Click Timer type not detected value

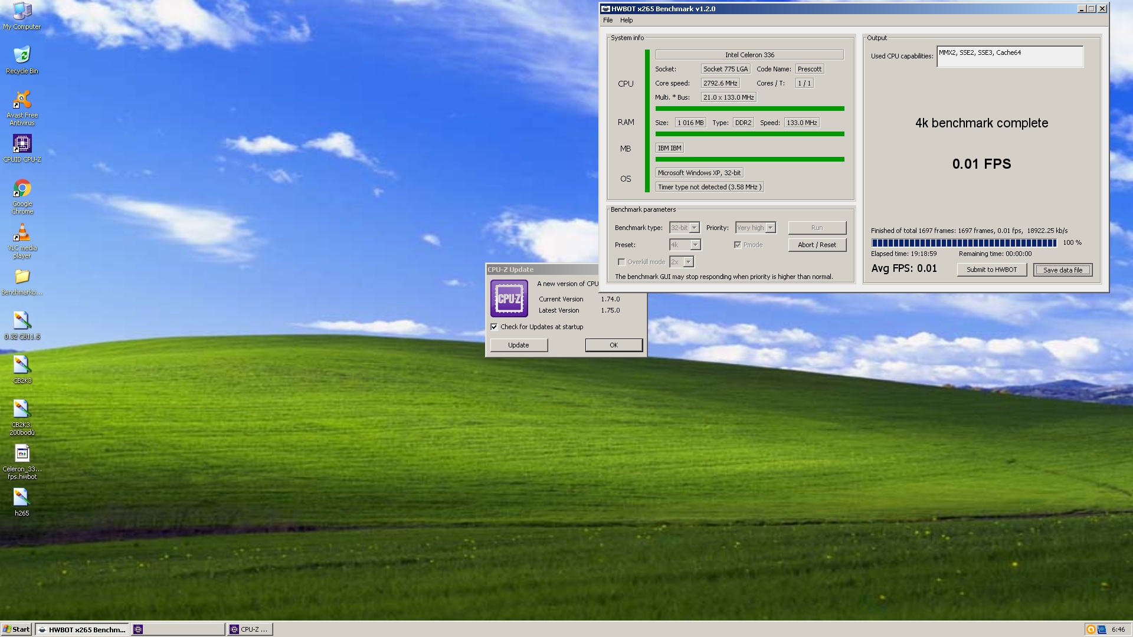(709, 187)
